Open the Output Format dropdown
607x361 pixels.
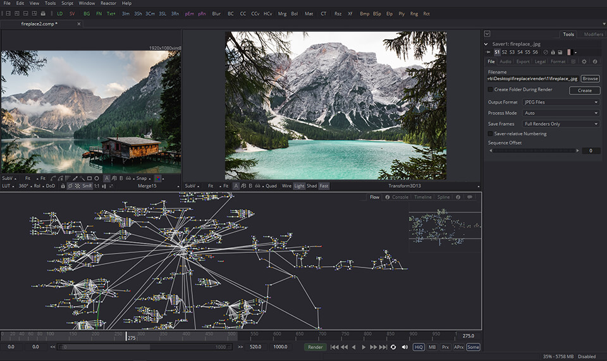pos(560,102)
